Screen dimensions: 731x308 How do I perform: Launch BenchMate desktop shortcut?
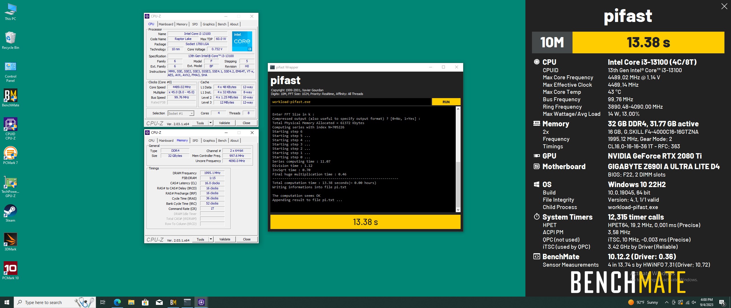pos(11,98)
